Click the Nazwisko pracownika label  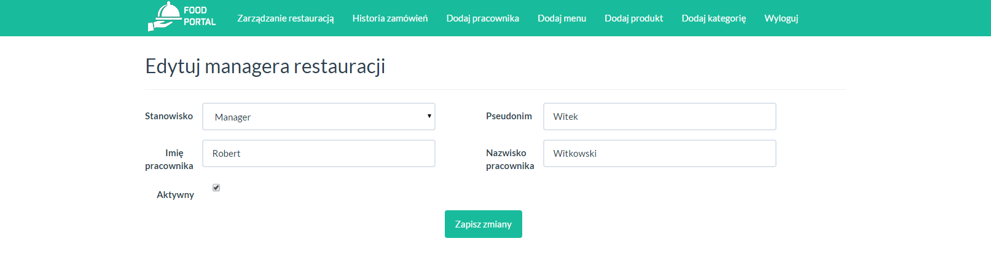point(510,159)
